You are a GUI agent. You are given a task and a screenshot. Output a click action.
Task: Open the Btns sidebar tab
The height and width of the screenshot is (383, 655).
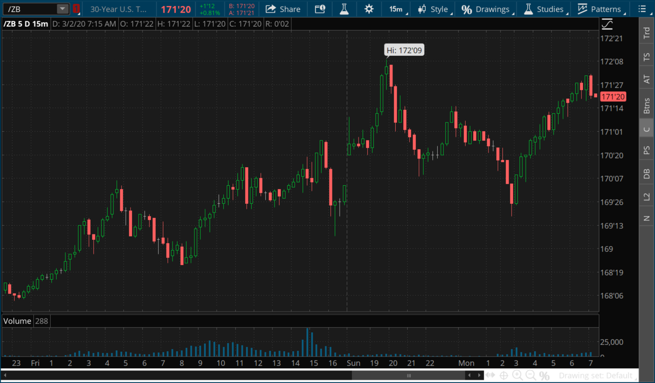646,105
